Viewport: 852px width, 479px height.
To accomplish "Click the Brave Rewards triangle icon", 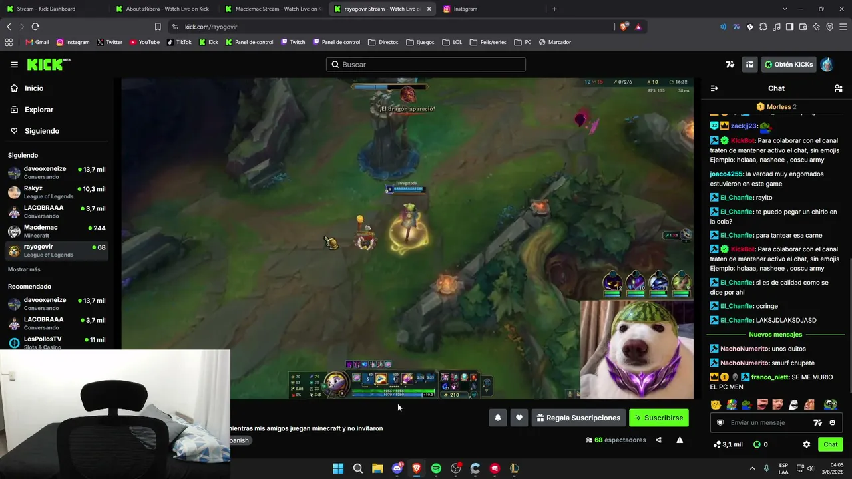I will [638, 27].
